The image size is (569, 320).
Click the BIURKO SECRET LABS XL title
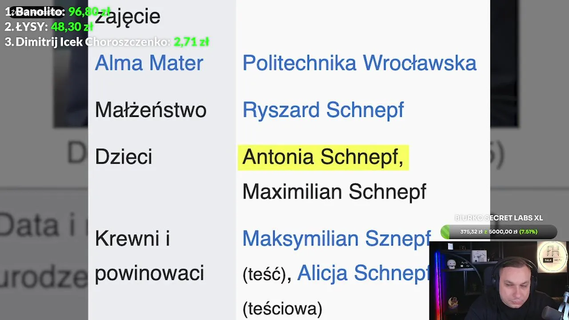[x=499, y=218]
